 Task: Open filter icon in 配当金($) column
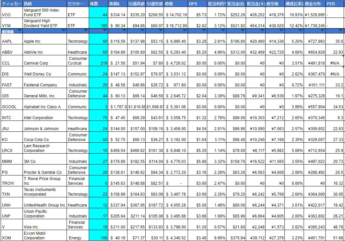(x=242, y=30)
